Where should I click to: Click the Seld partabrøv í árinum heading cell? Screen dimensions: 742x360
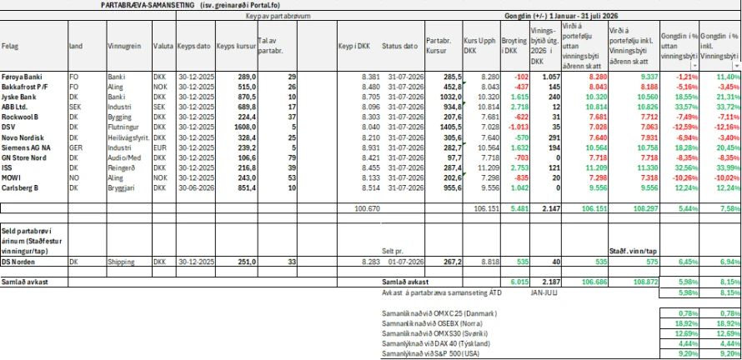34,240
